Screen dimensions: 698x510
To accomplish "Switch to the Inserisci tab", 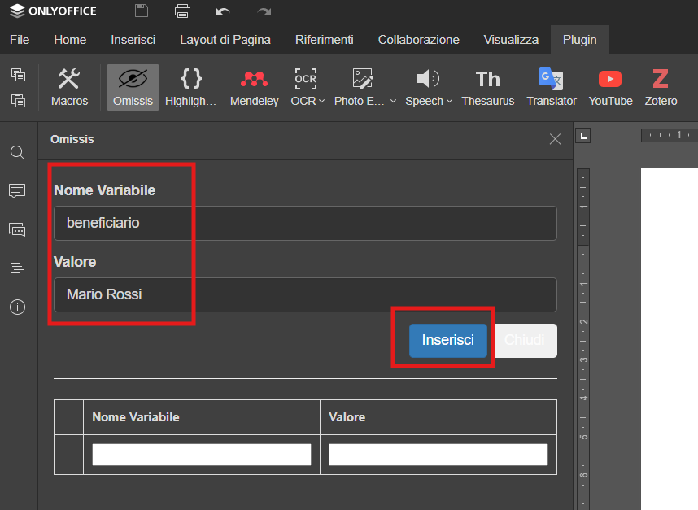I will click(x=133, y=40).
